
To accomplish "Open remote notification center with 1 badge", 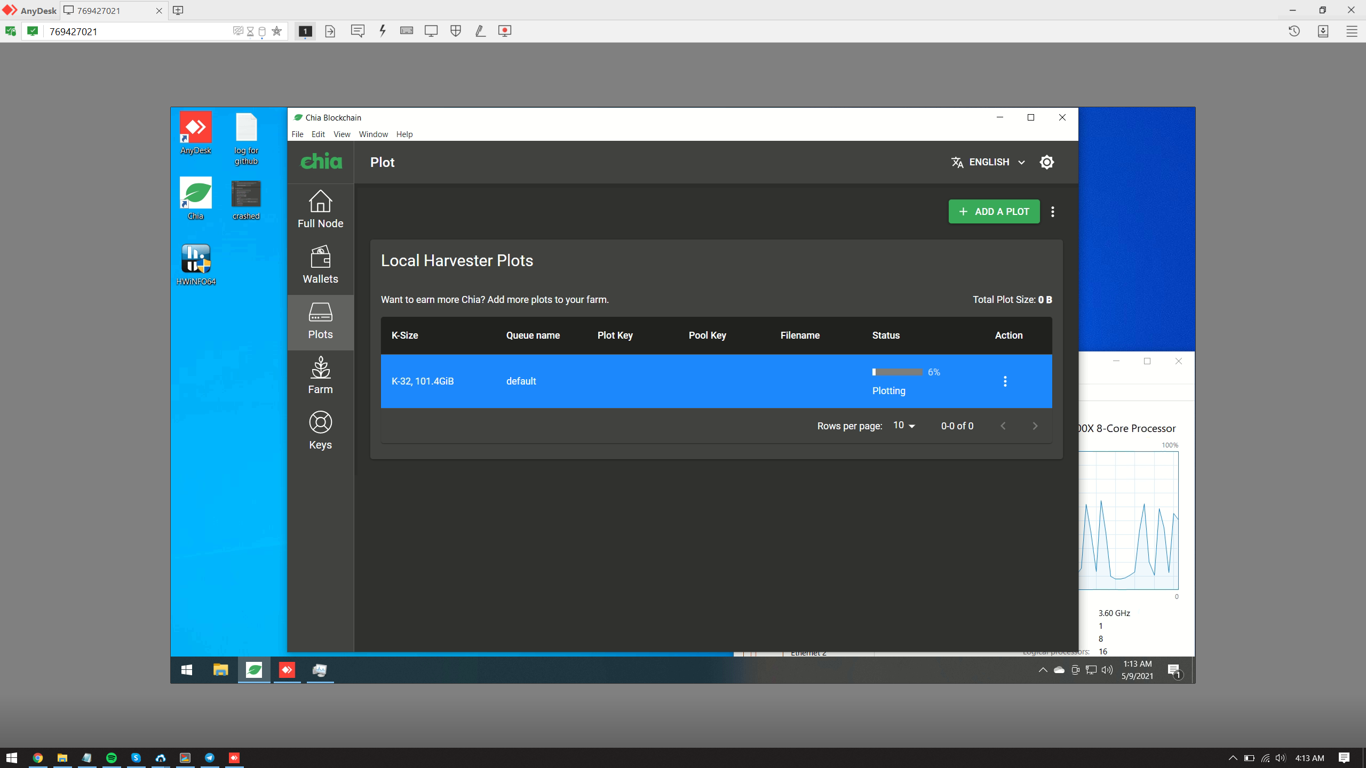I will pos(1174,671).
